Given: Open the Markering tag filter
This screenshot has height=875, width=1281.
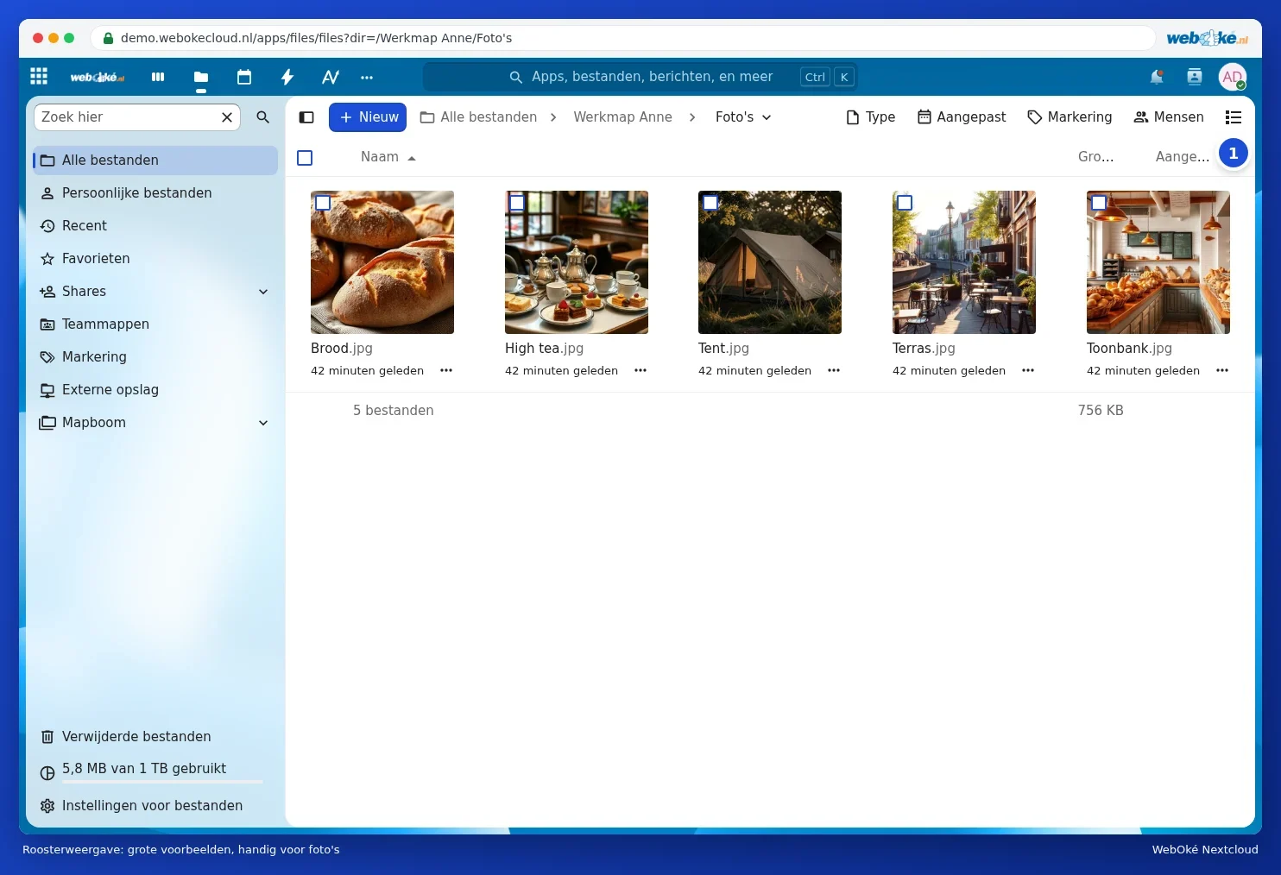Looking at the screenshot, I should [1070, 117].
